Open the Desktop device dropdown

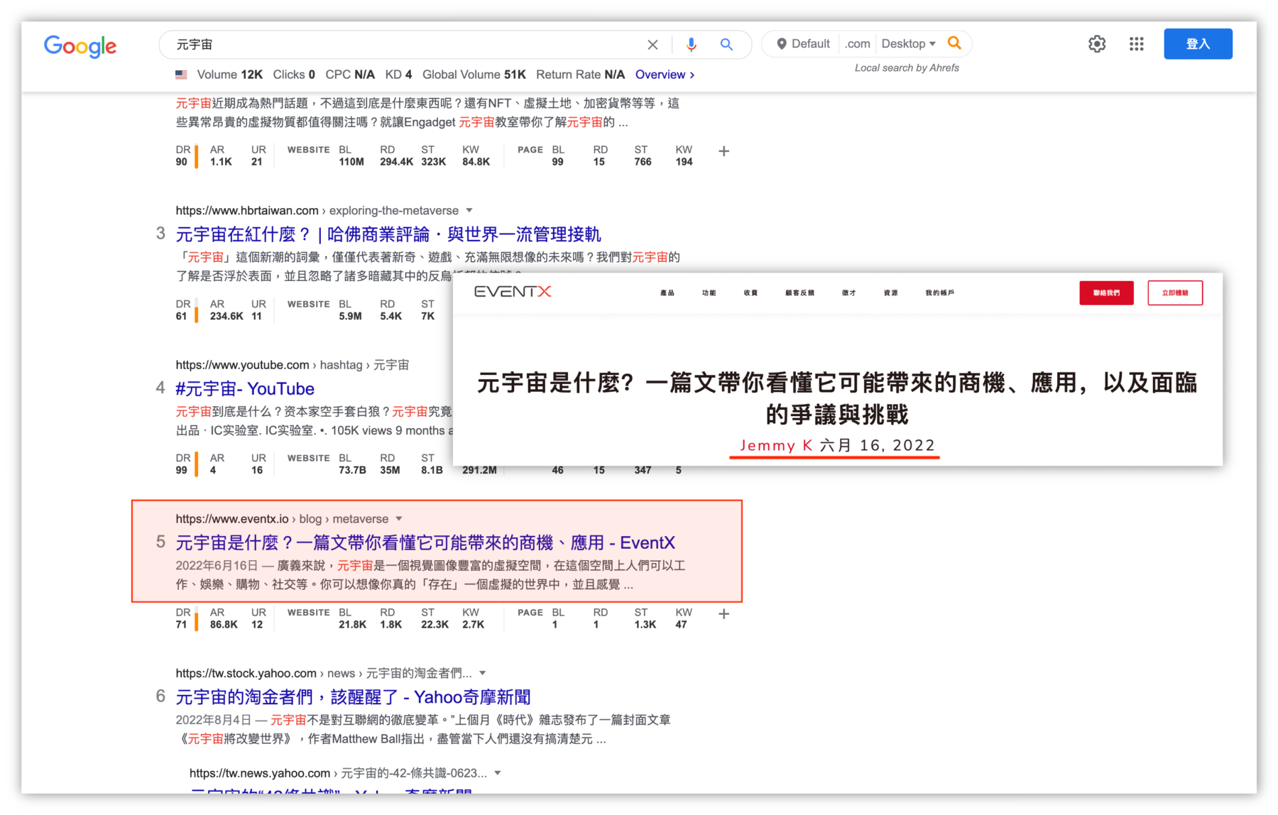tap(909, 43)
